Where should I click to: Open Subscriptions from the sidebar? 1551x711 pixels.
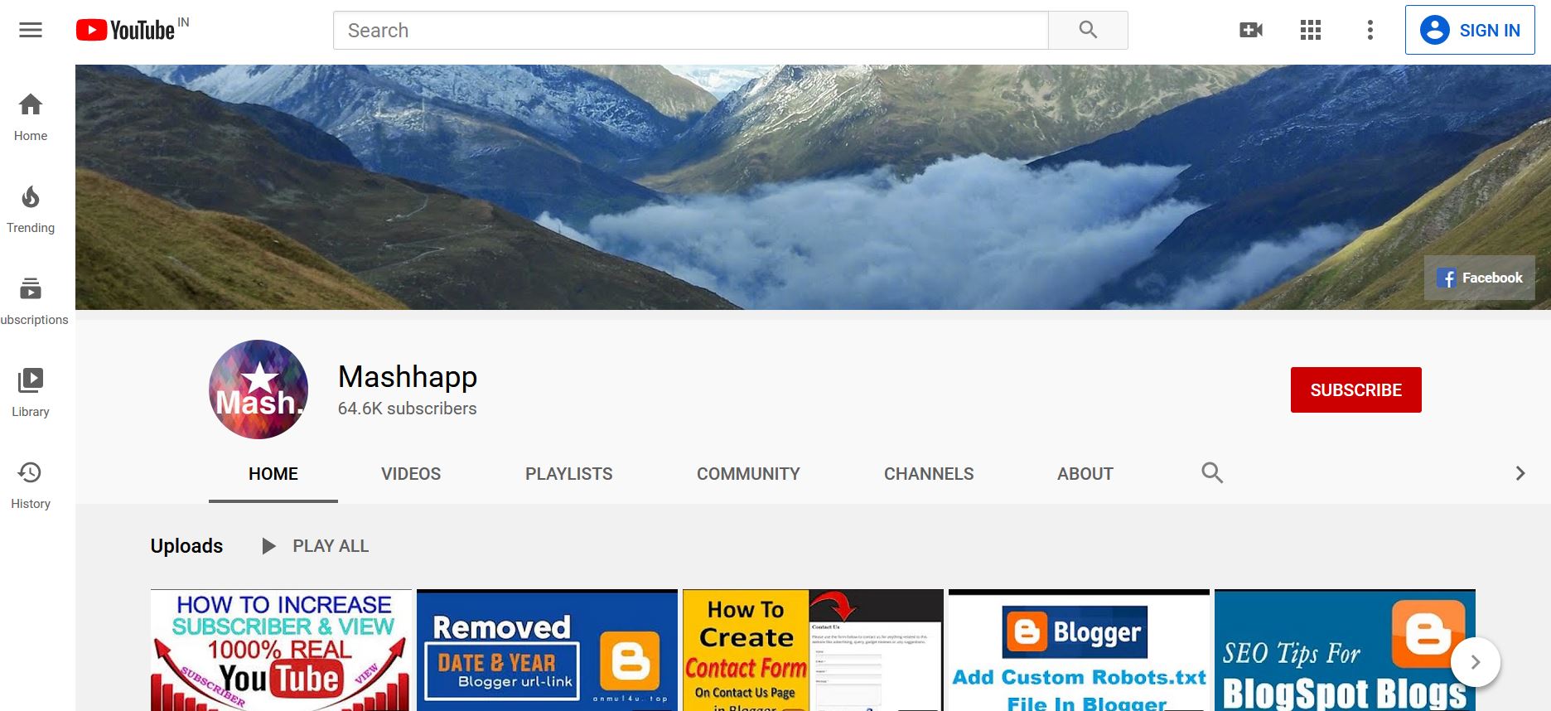[x=31, y=302]
